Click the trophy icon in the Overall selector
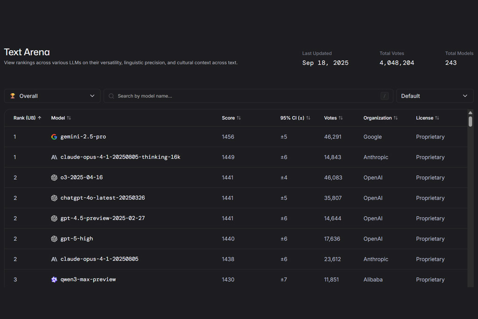The height and width of the screenshot is (319, 478). point(13,96)
